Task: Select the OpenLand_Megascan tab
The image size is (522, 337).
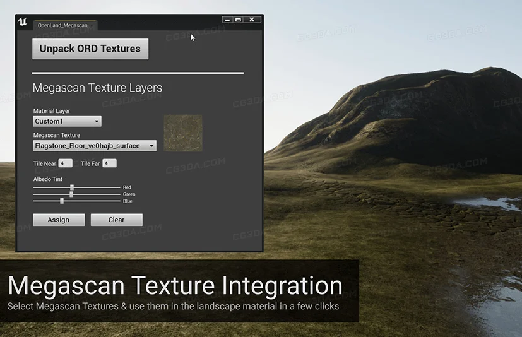Action: coord(64,25)
